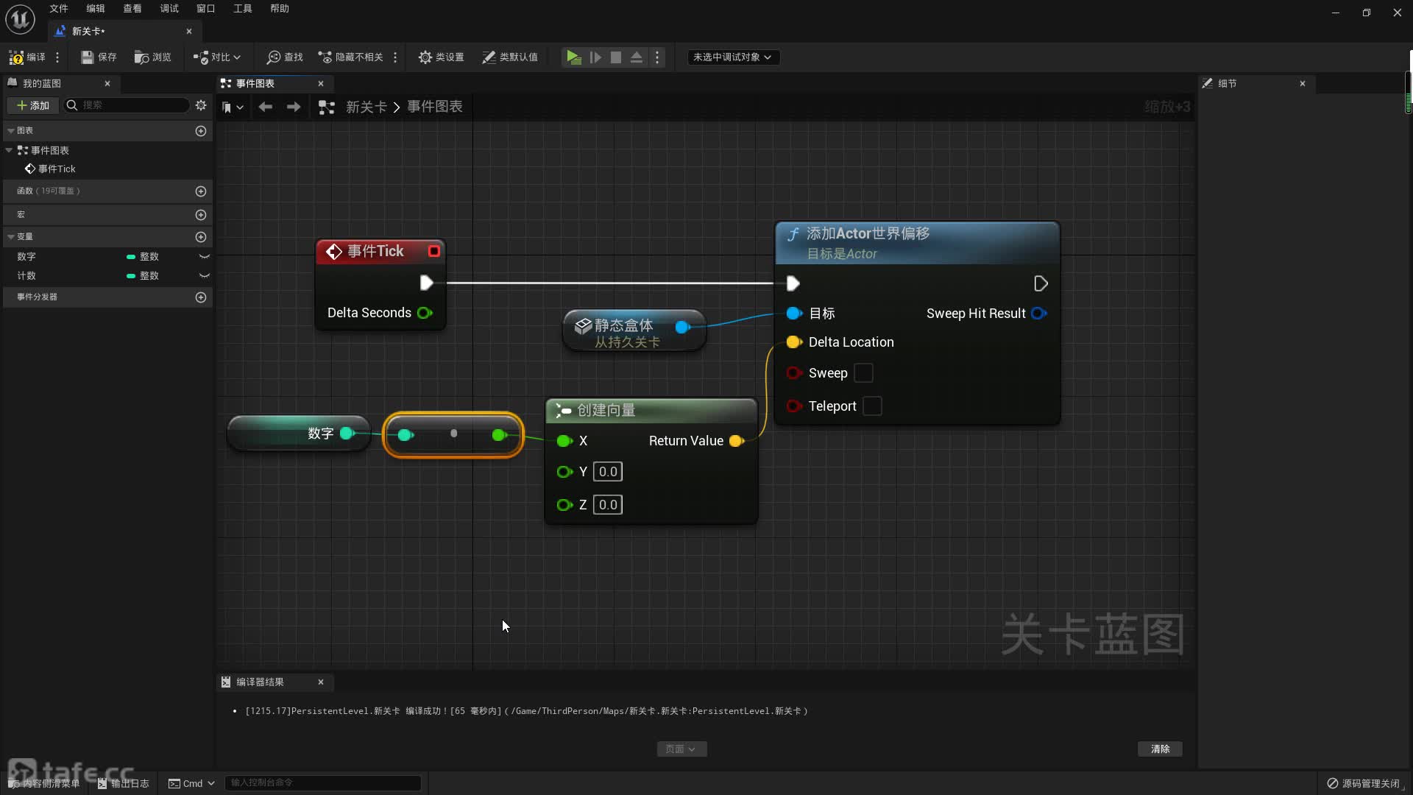Open 未选中调试对象 debug object dropdown
The height and width of the screenshot is (795, 1413).
click(732, 57)
